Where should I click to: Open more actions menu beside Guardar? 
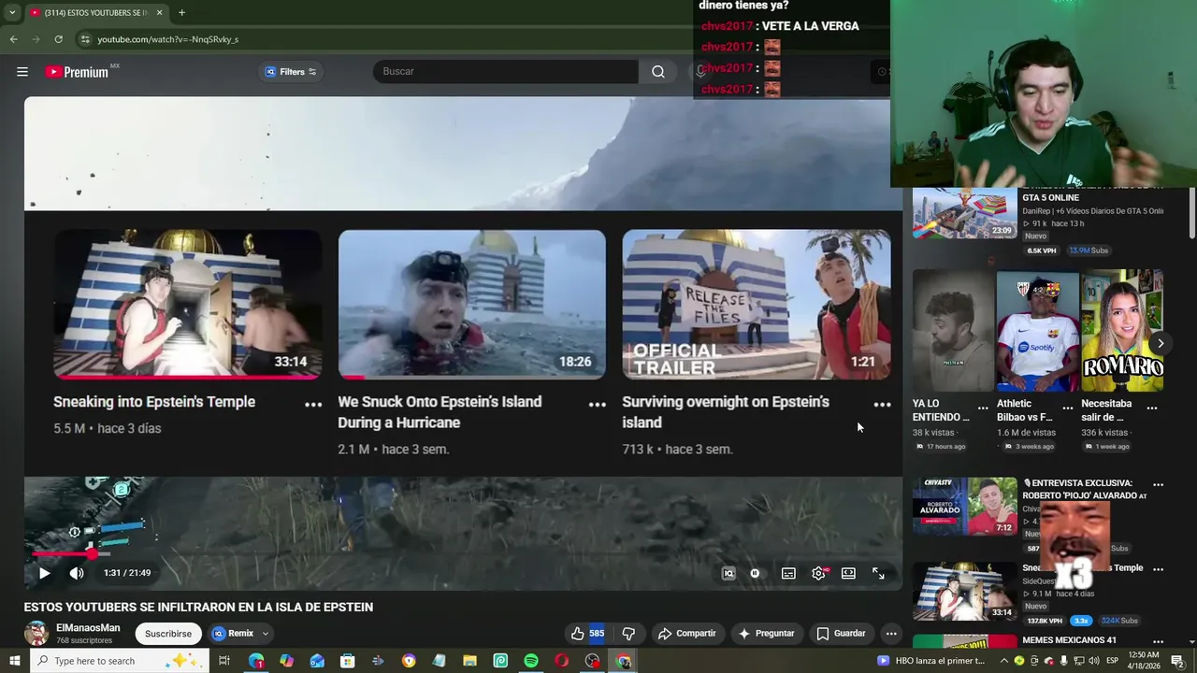click(x=891, y=634)
